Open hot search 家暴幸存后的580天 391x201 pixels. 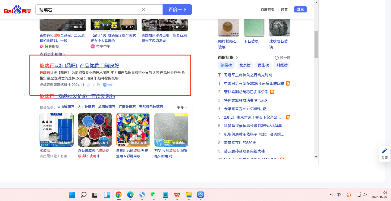[x=240, y=143]
